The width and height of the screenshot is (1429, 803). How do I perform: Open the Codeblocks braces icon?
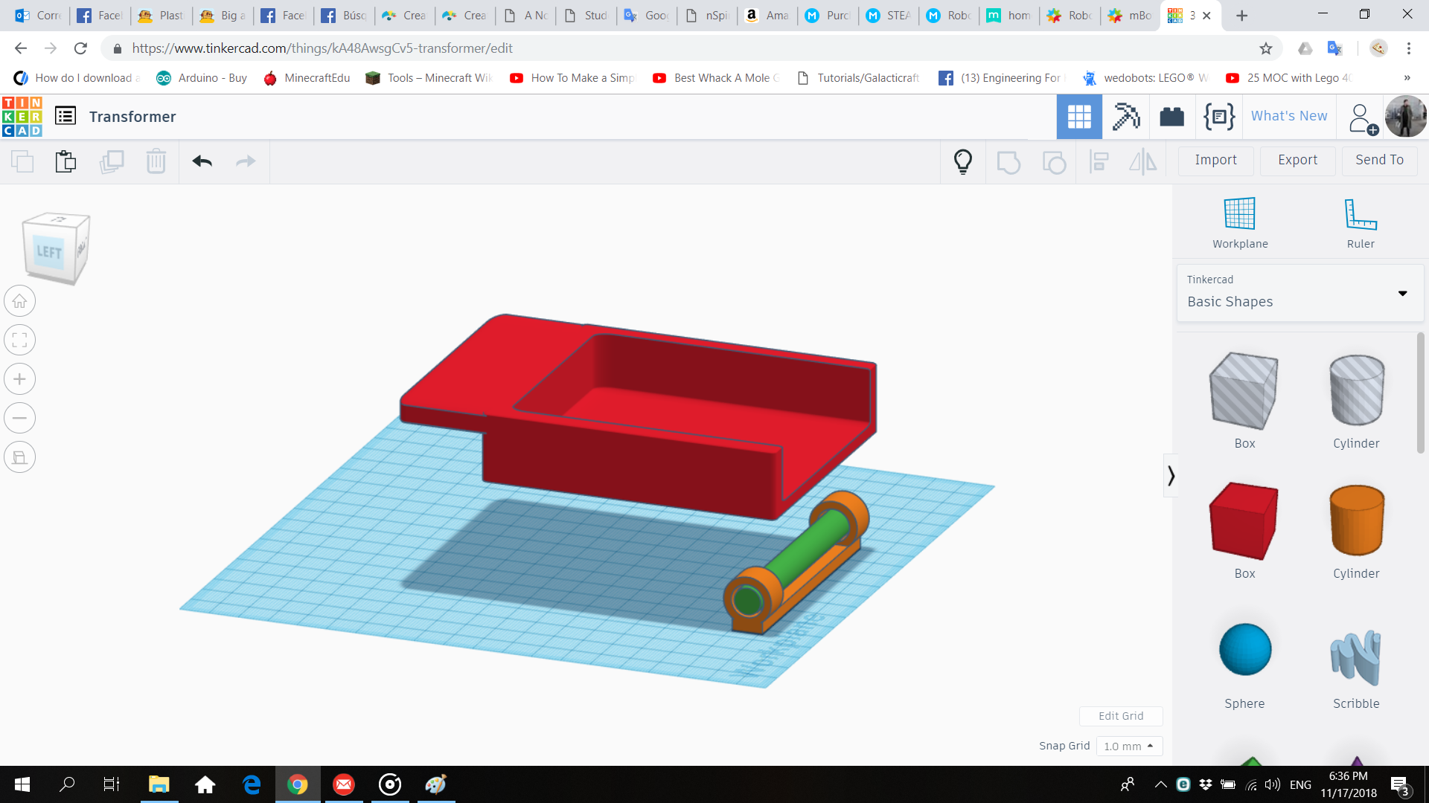click(1218, 117)
